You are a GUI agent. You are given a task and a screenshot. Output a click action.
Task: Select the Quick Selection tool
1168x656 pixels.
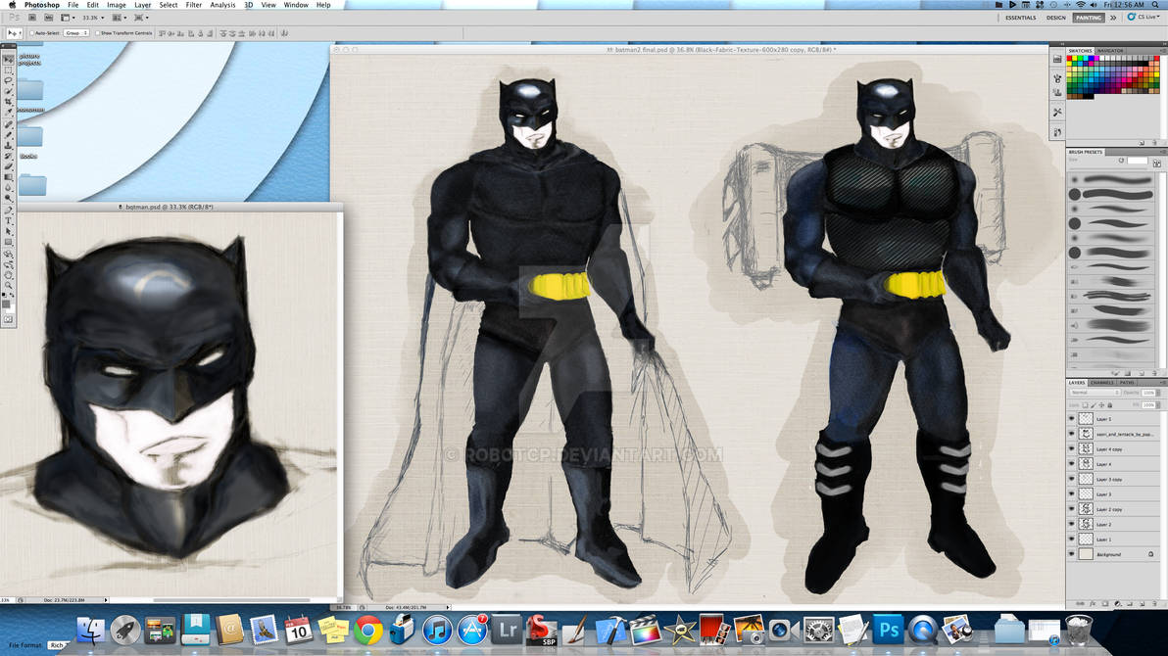8,91
